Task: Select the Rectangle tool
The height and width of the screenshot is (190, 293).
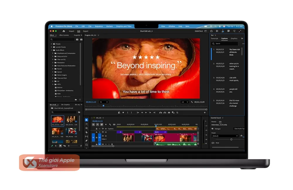Action: tap(86, 145)
